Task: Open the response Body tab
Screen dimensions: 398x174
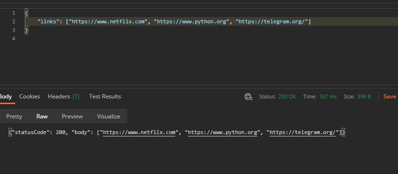Action: tap(6, 97)
